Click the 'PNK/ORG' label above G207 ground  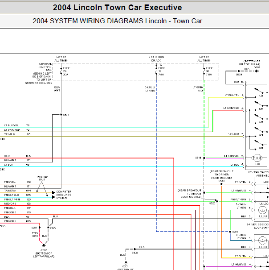click(35, 235)
